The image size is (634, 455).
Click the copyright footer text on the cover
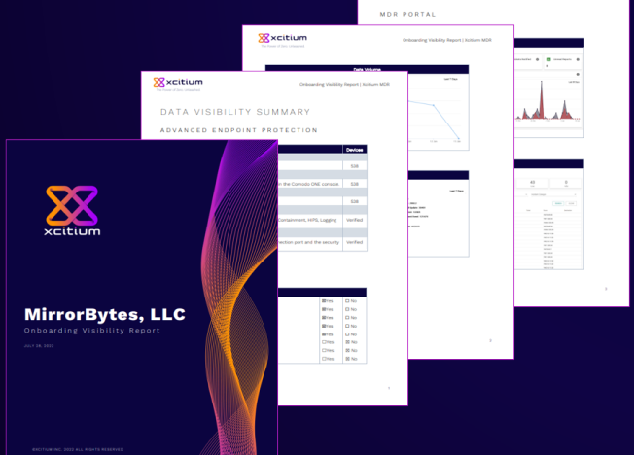pos(78,448)
